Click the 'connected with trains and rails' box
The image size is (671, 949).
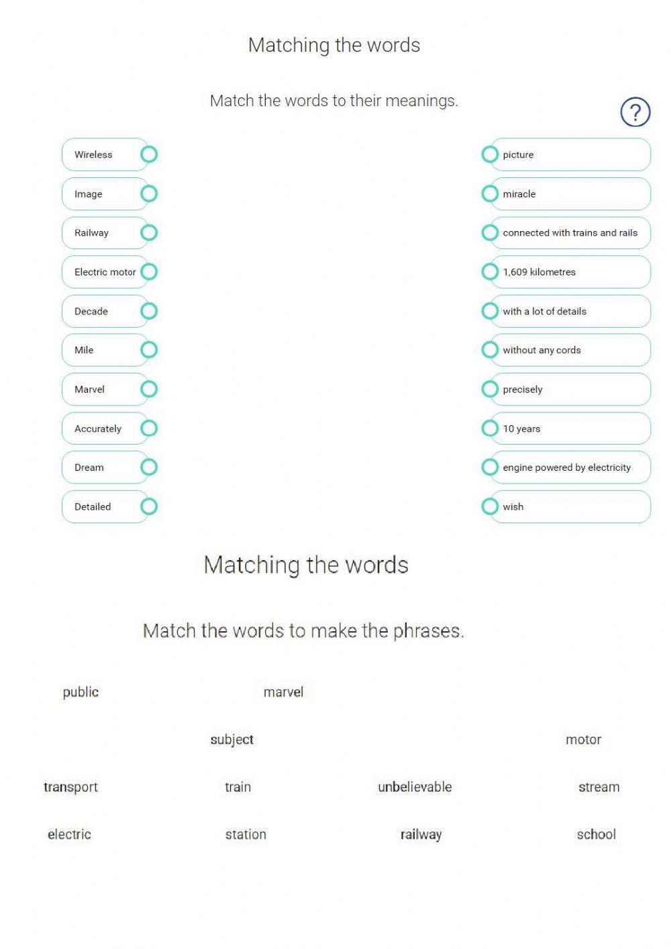[570, 233]
